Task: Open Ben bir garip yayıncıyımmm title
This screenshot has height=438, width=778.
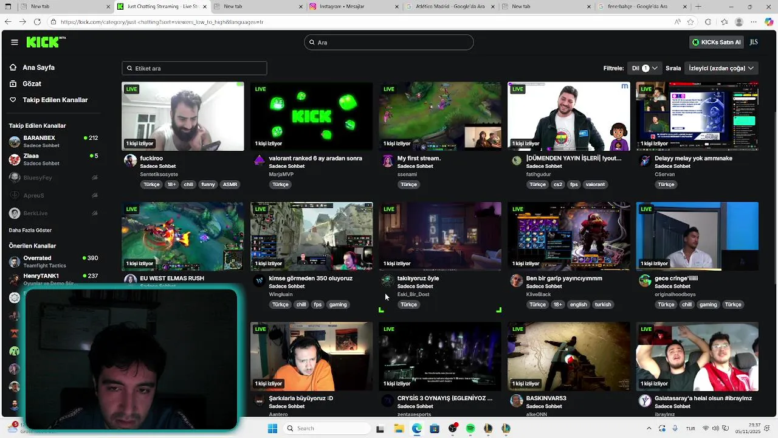Action: (x=564, y=278)
